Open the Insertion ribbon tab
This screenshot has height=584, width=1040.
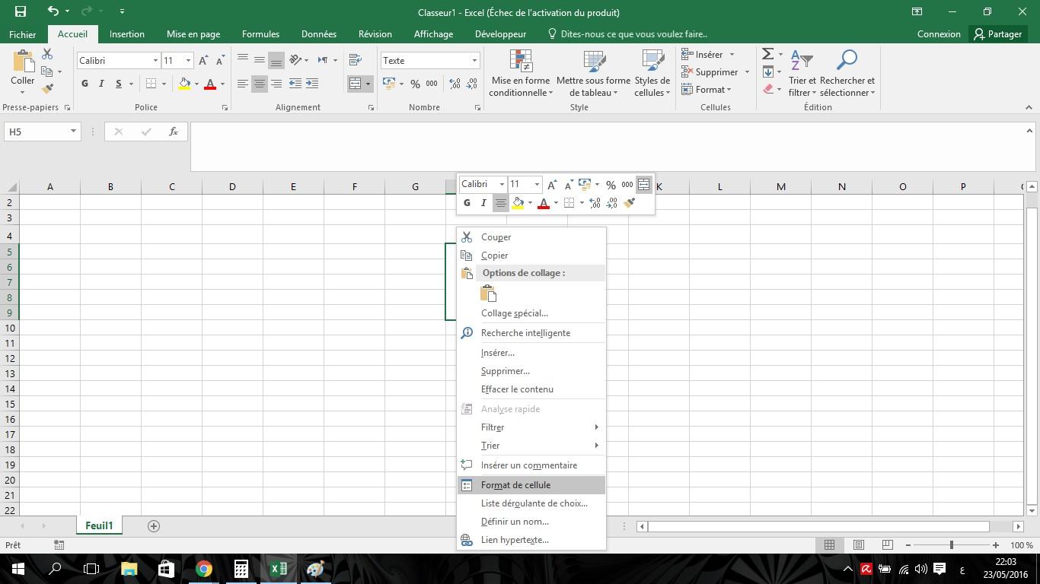pyautogui.click(x=126, y=34)
